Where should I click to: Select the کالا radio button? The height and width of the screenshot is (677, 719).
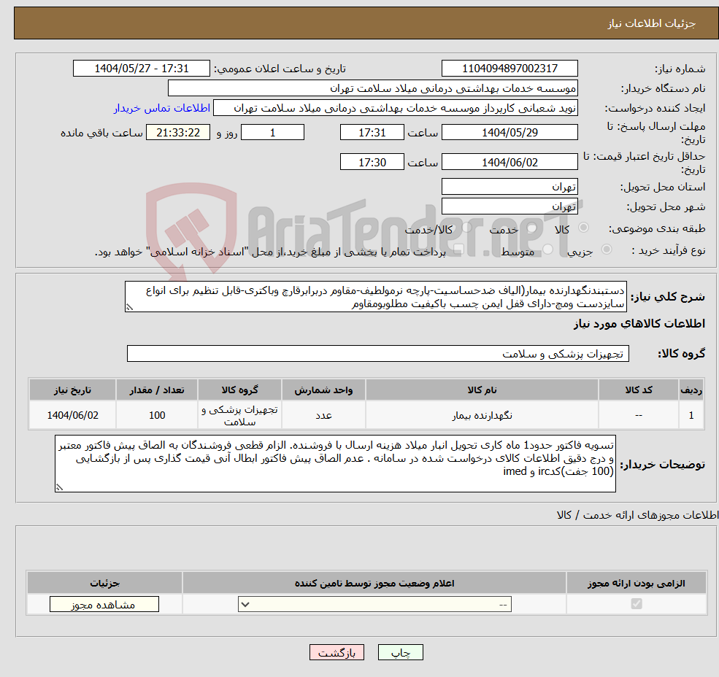[584, 227]
